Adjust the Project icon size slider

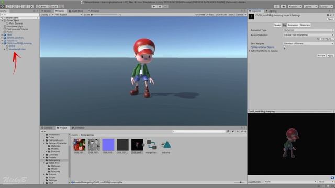click(240, 182)
